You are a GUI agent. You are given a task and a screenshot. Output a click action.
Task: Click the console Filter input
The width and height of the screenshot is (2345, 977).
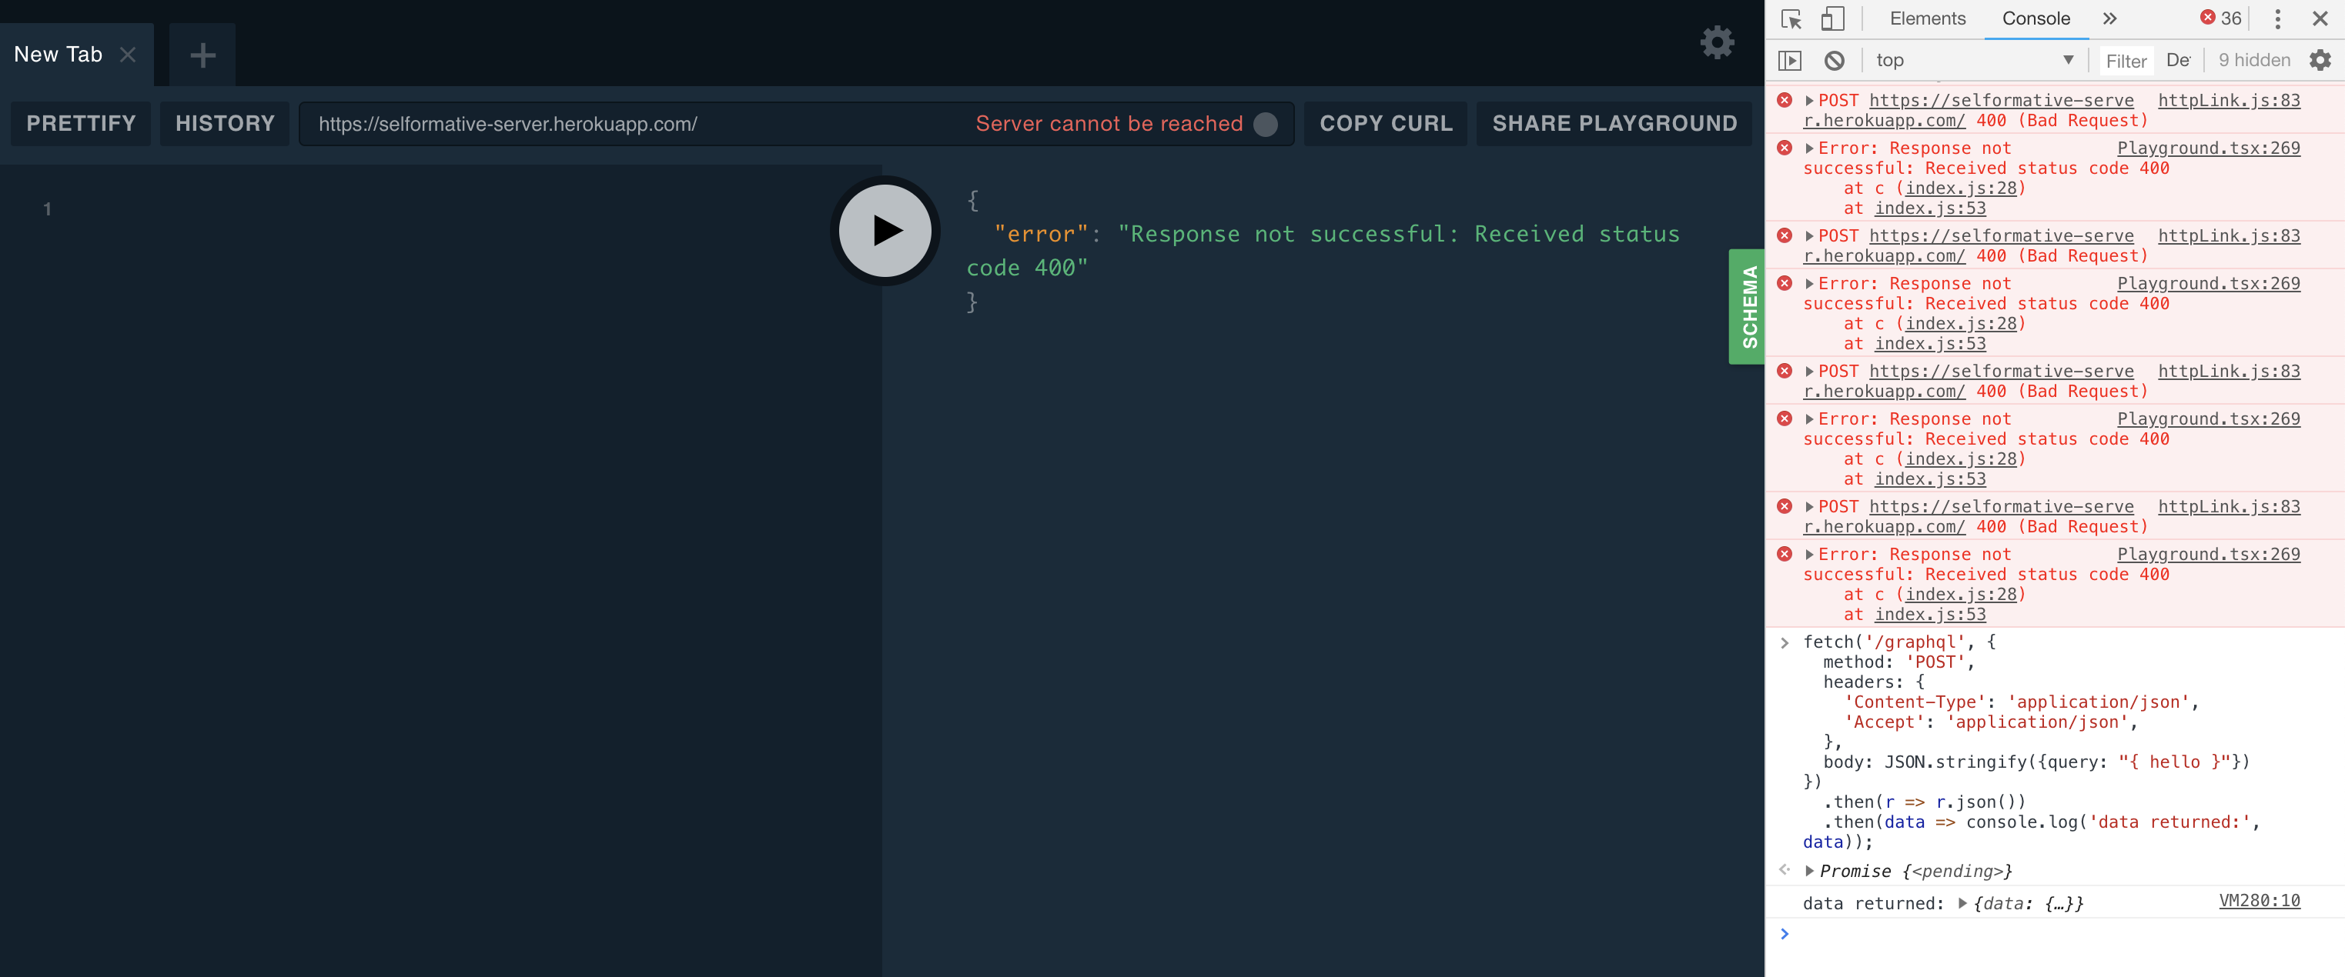(2126, 61)
